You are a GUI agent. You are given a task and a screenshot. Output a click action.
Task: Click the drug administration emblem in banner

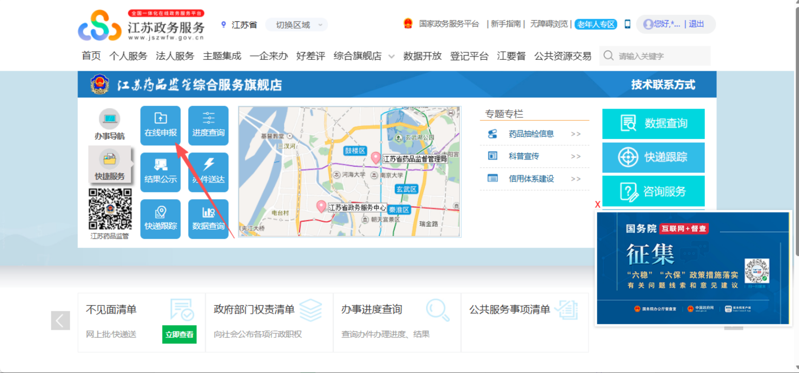(100, 84)
